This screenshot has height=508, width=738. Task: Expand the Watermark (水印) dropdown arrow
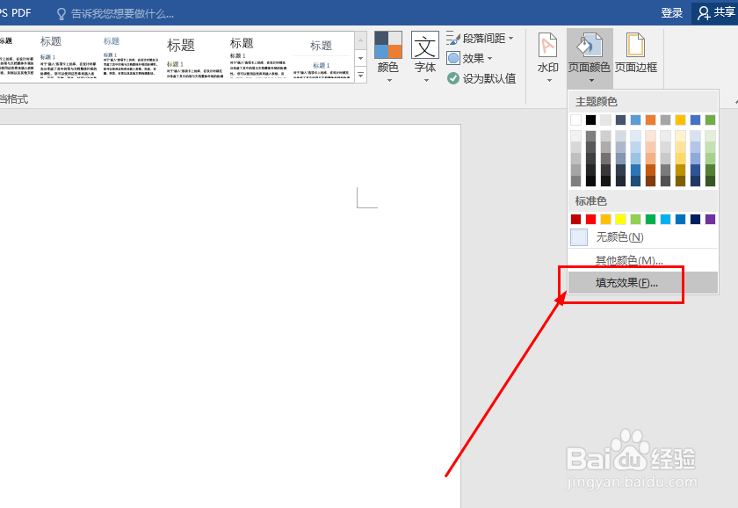pyautogui.click(x=549, y=81)
